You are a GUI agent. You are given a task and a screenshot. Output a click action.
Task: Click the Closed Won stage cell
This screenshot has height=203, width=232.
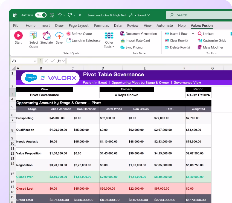32,177
